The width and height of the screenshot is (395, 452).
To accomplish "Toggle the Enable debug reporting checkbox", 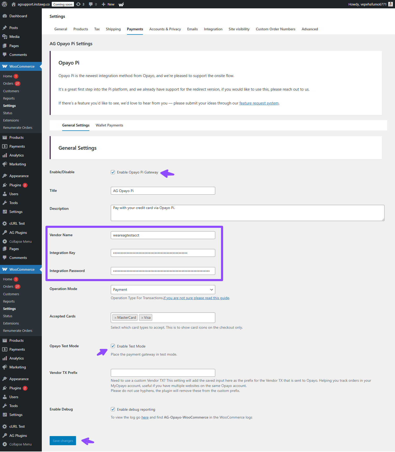I will click(x=113, y=409).
